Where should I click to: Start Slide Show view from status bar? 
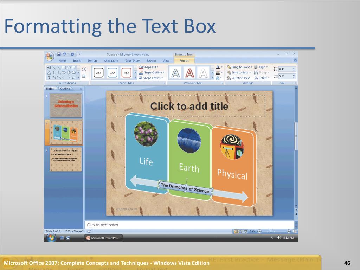pyautogui.click(x=245, y=231)
